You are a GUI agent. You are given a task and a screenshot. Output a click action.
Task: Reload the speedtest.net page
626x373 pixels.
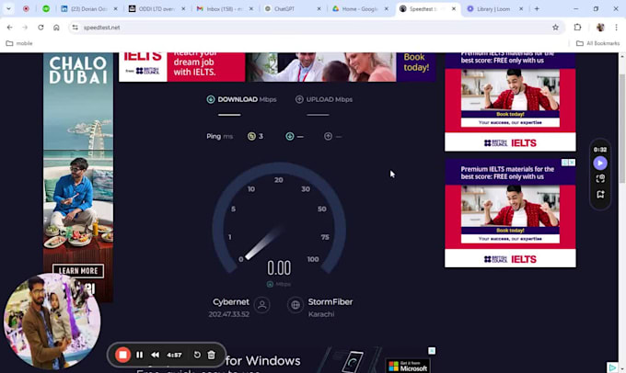41,27
